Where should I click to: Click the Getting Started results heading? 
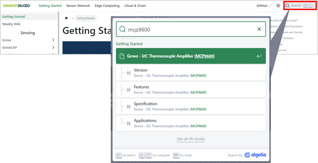coord(129,44)
